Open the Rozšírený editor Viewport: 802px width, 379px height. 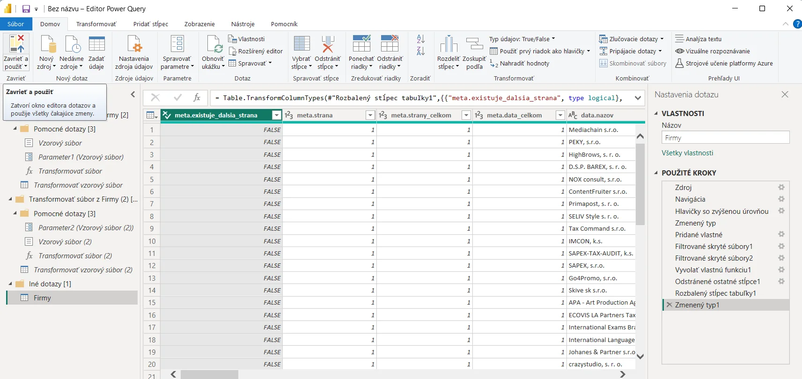pos(256,51)
